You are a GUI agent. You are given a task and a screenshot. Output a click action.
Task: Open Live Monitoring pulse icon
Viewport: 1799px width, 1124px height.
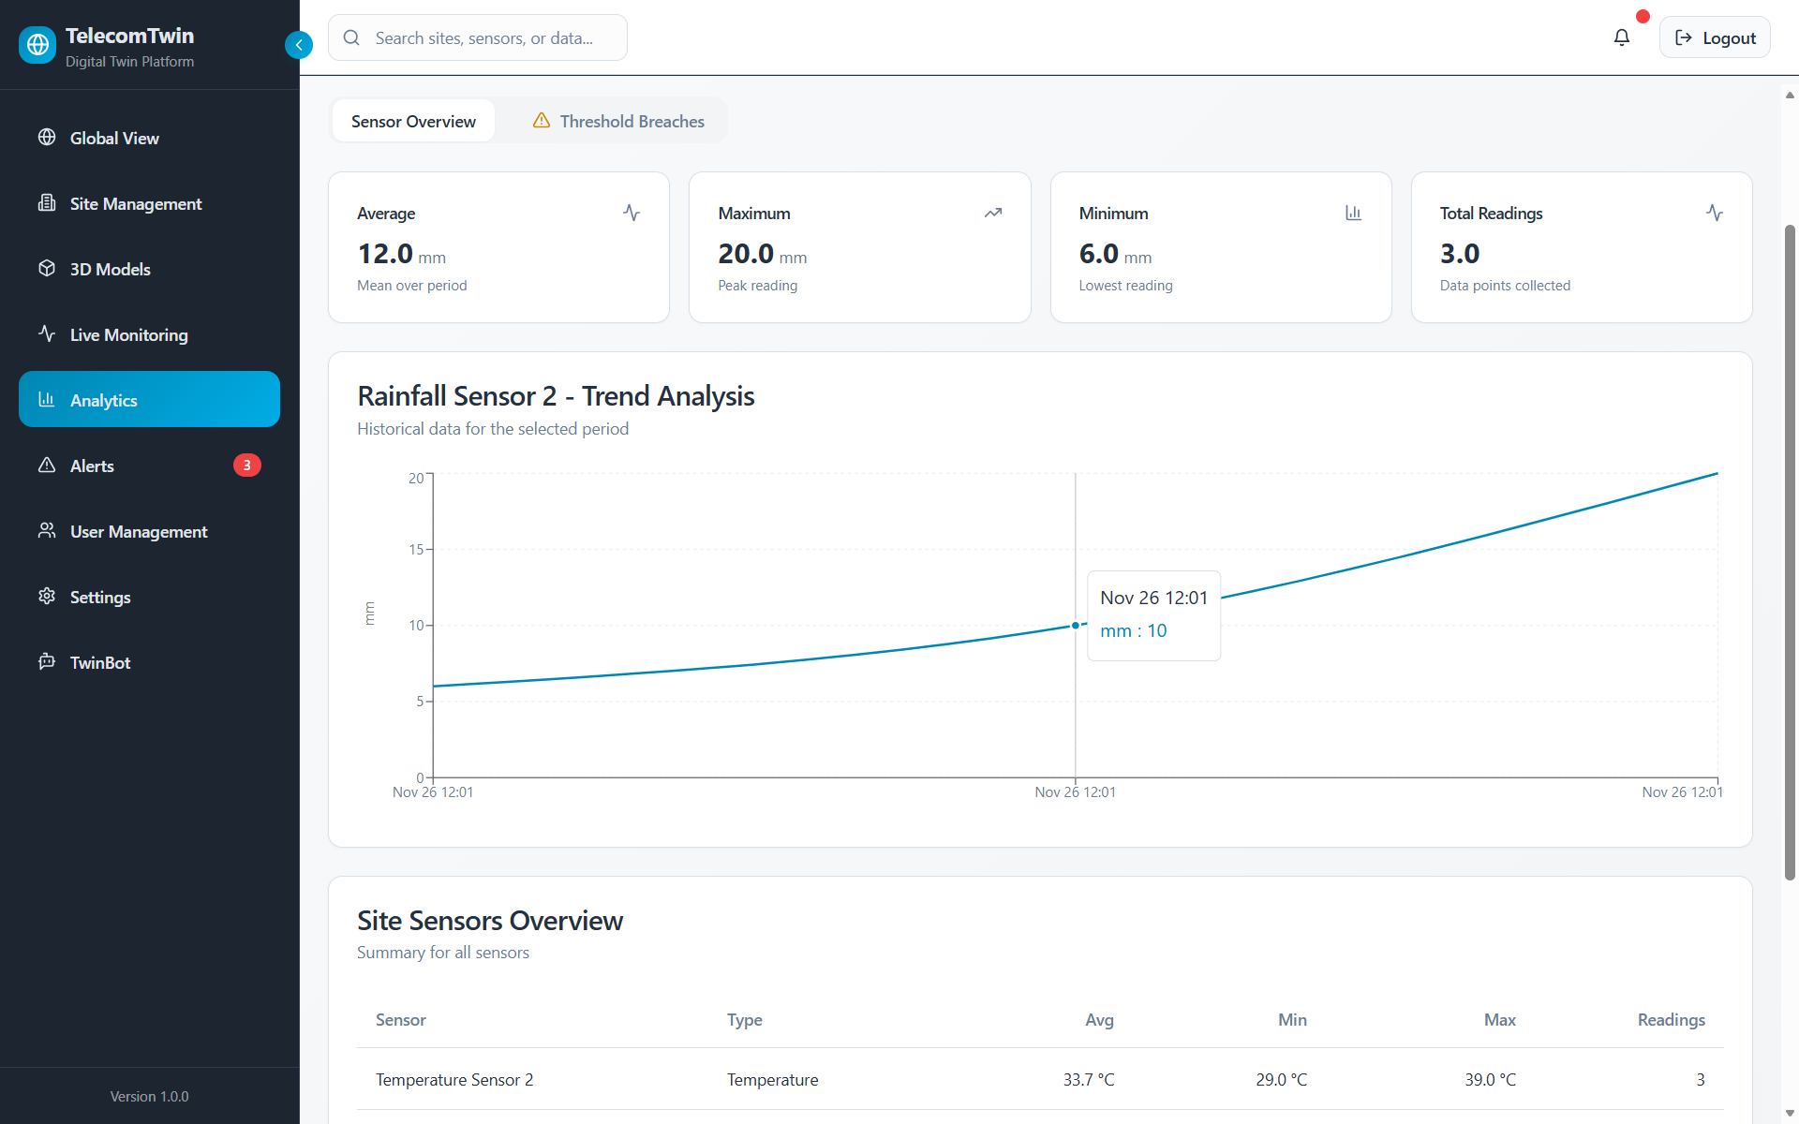pos(47,333)
